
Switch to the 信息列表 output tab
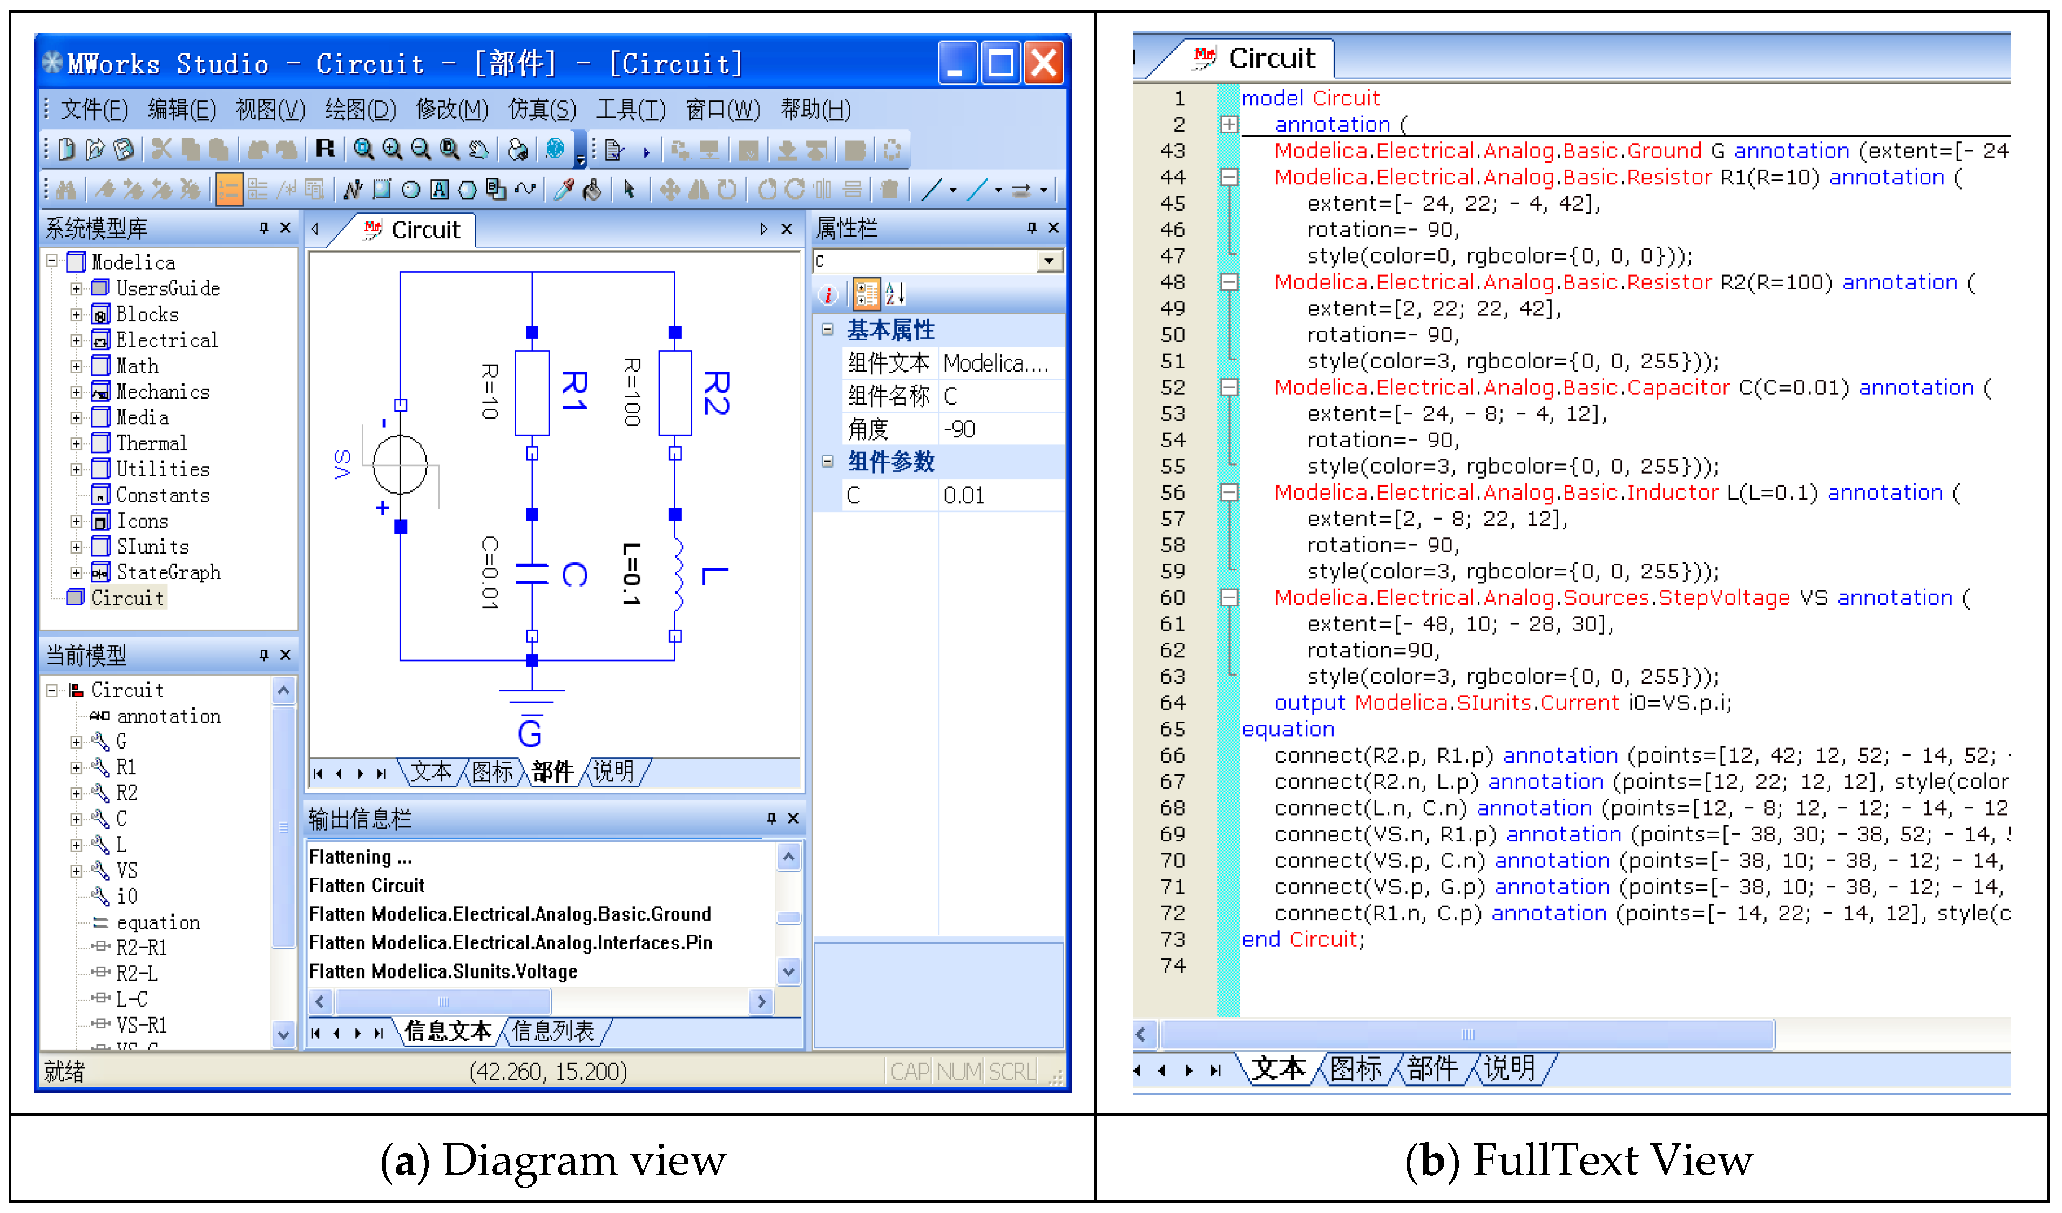[554, 1032]
